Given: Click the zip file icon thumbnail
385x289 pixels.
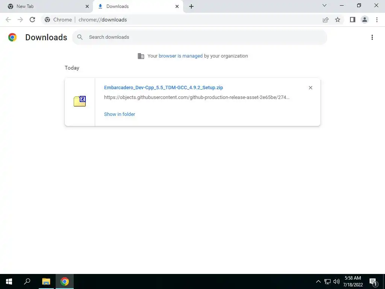Looking at the screenshot, I should (x=80, y=101).
